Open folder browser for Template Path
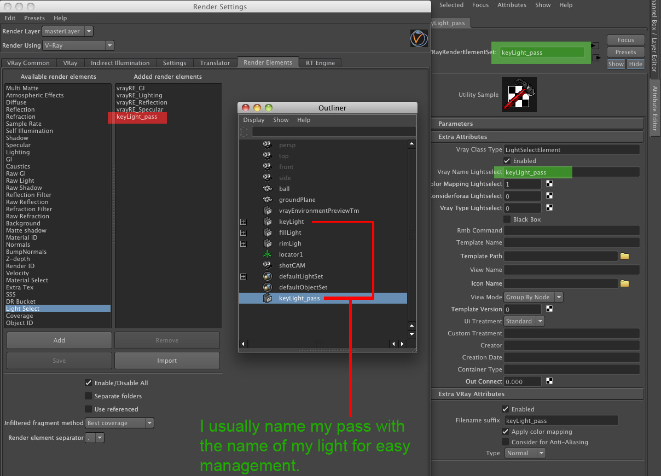 (x=625, y=256)
